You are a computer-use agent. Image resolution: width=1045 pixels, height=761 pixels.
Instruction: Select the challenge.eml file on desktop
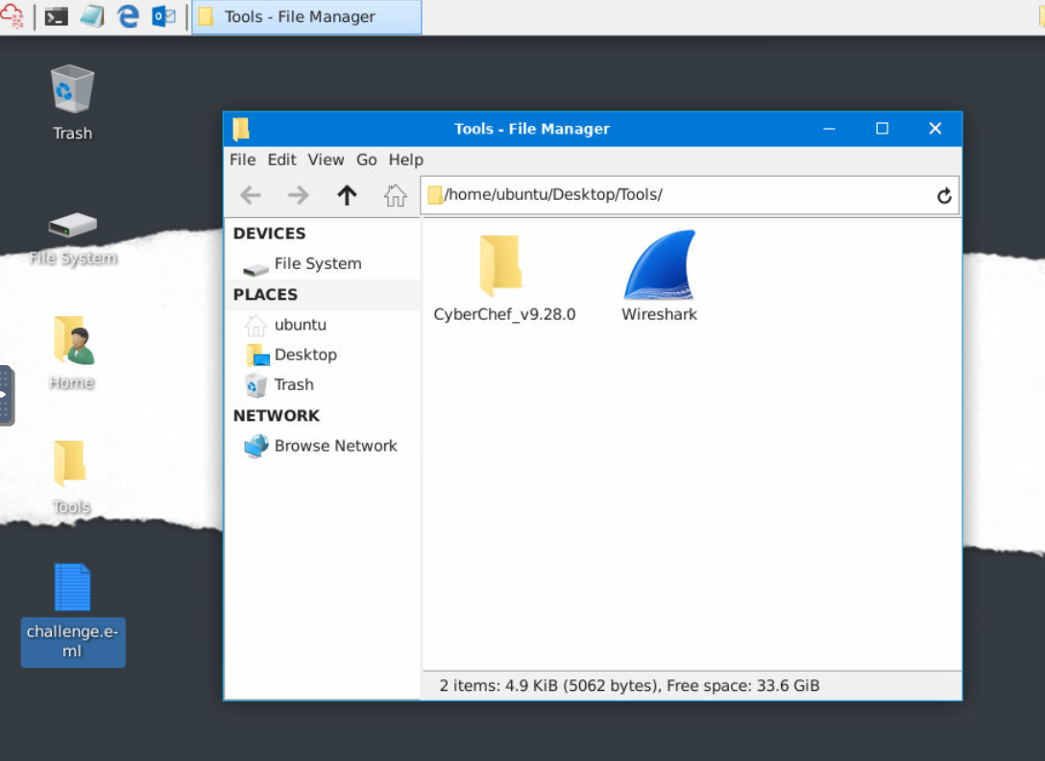pyautogui.click(x=73, y=614)
